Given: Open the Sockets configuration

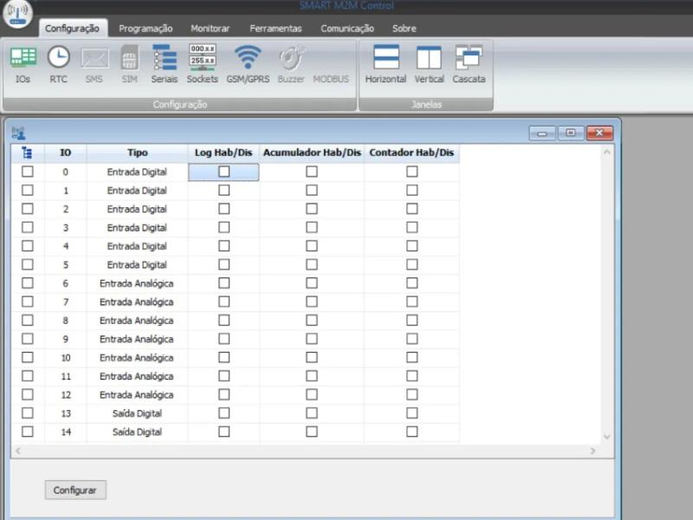Looking at the screenshot, I should [x=202, y=64].
